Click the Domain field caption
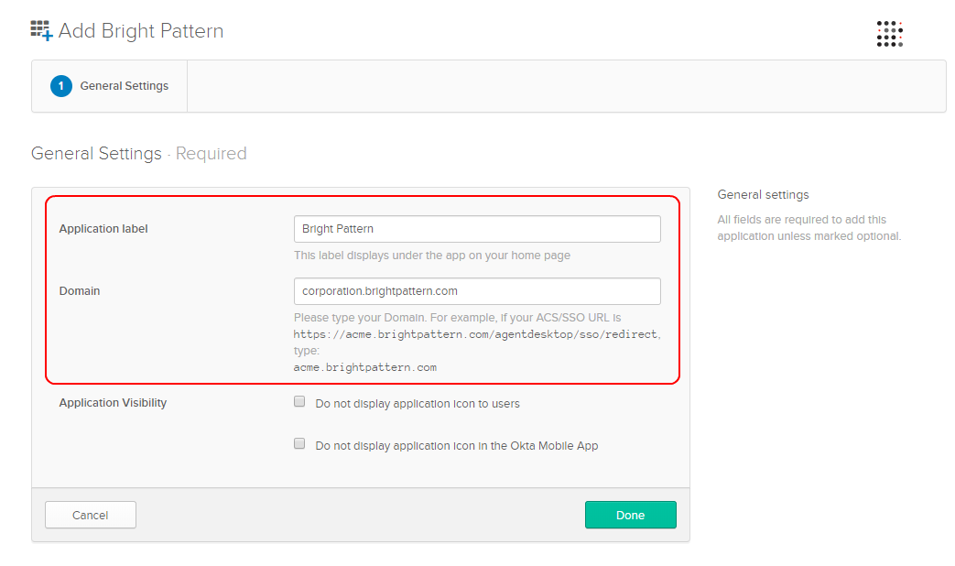 pos(80,291)
